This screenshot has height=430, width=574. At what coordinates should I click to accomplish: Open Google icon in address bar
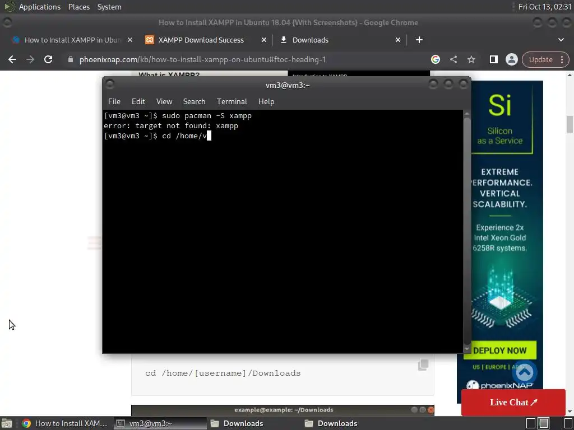point(435,59)
